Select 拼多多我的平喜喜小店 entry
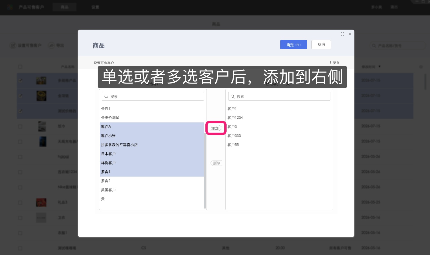 point(152,145)
